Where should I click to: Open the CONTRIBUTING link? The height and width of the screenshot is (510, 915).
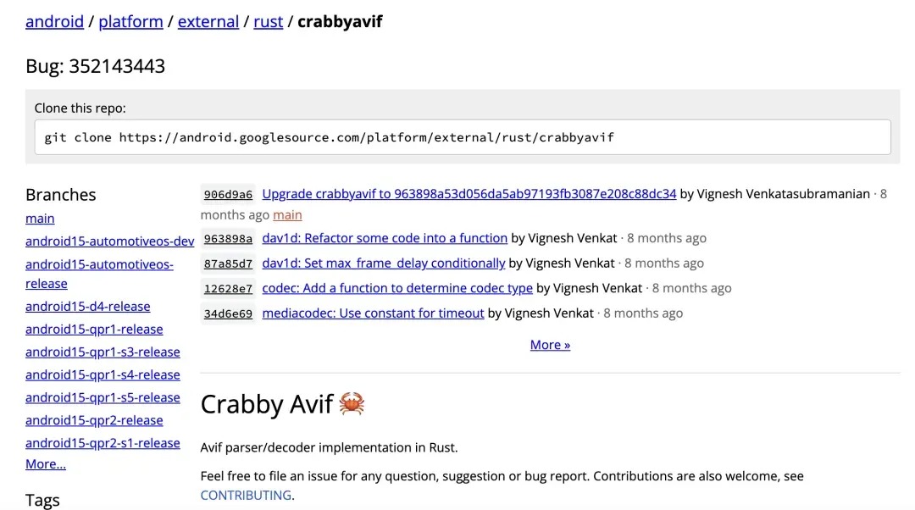point(246,496)
